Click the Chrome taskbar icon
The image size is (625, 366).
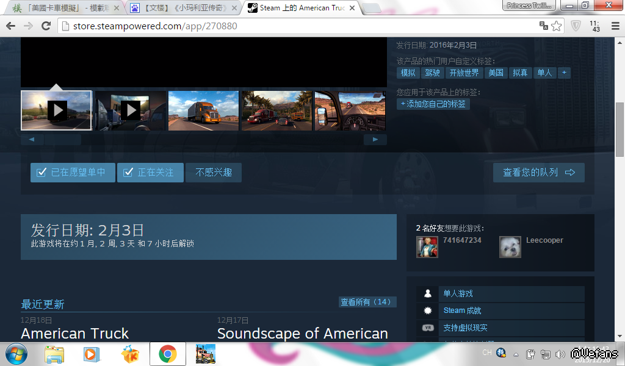168,354
